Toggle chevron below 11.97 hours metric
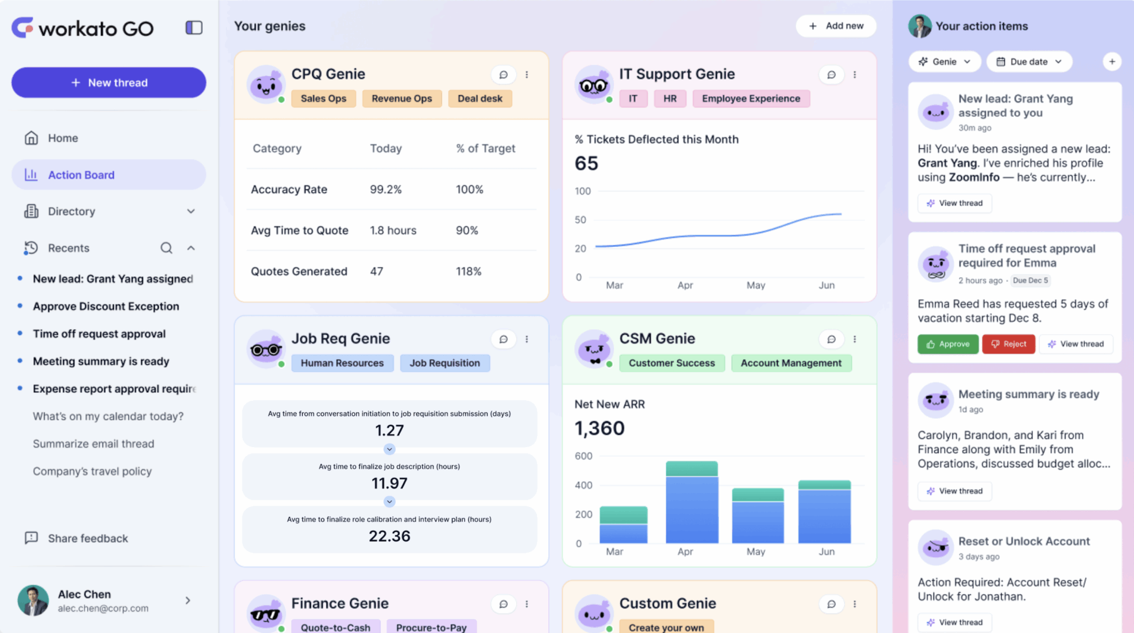Image resolution: width=1134 pixels, height=633 pixels. [x=389, y=501]
